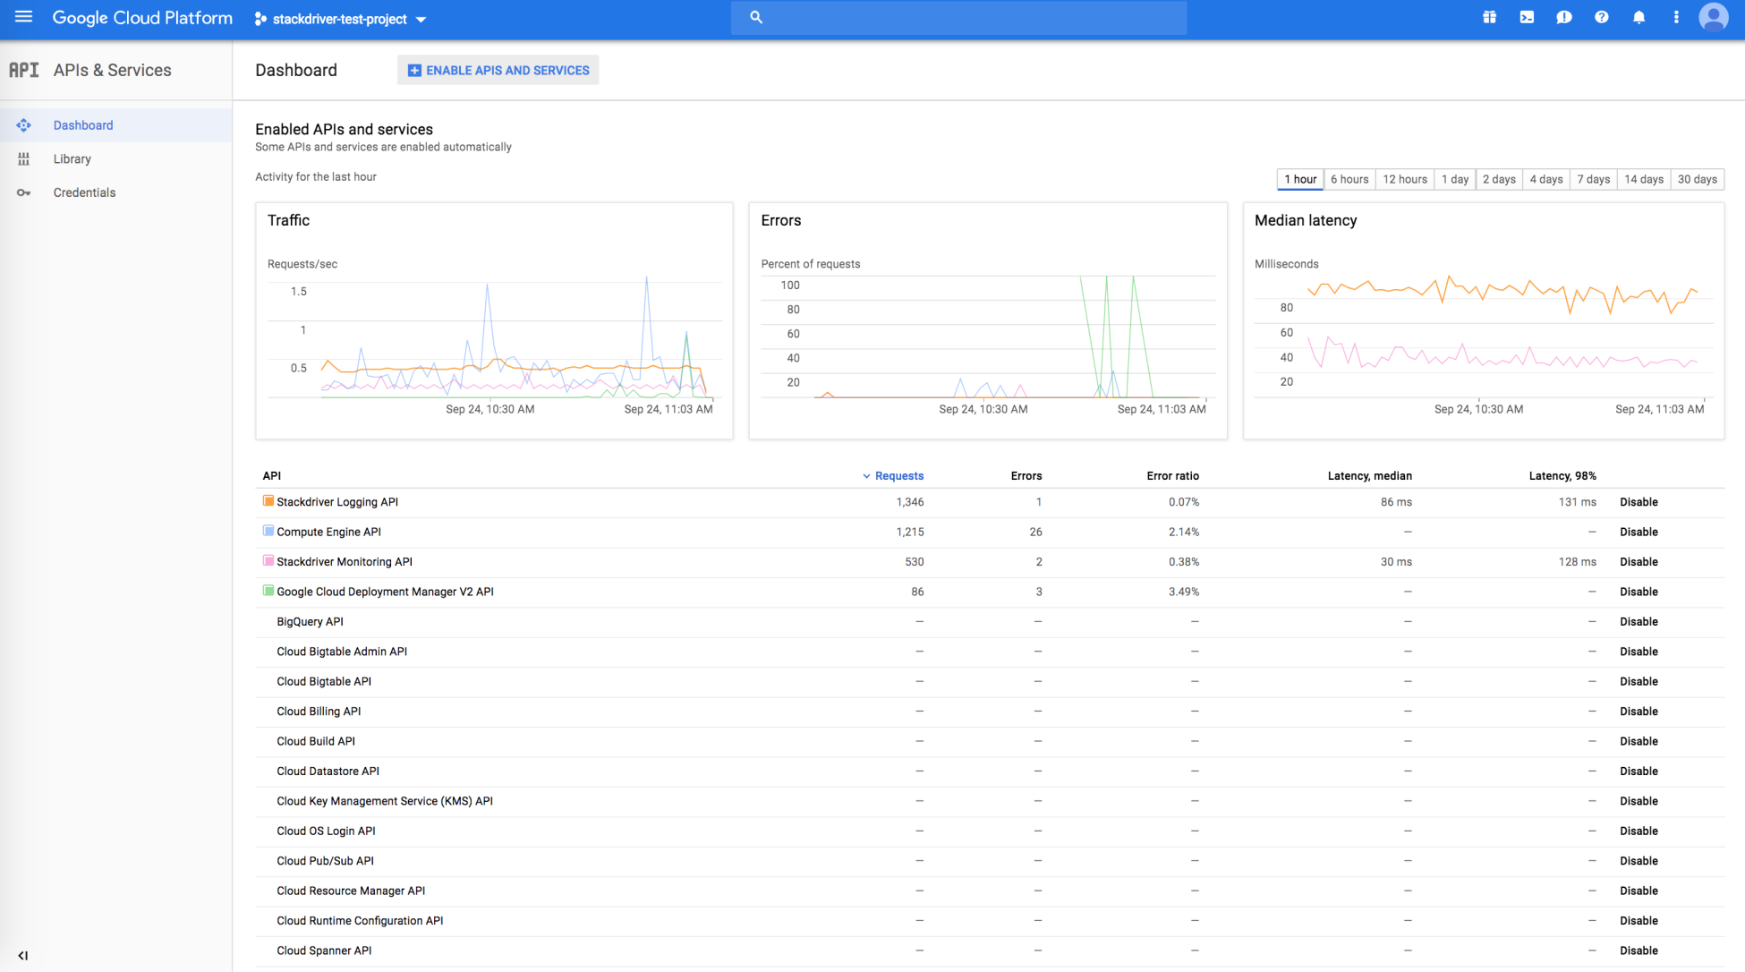Click the pink Stackdriver Monitoring swatch
The image size is (1745, 972).
pos(268,561)
